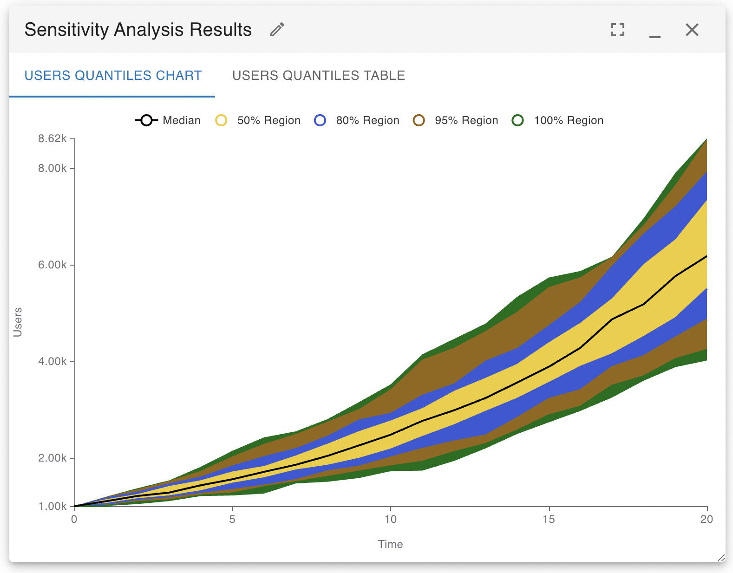
Task: Toggle the 50% Region yellow legend circle
Action: tap(221, 120)
